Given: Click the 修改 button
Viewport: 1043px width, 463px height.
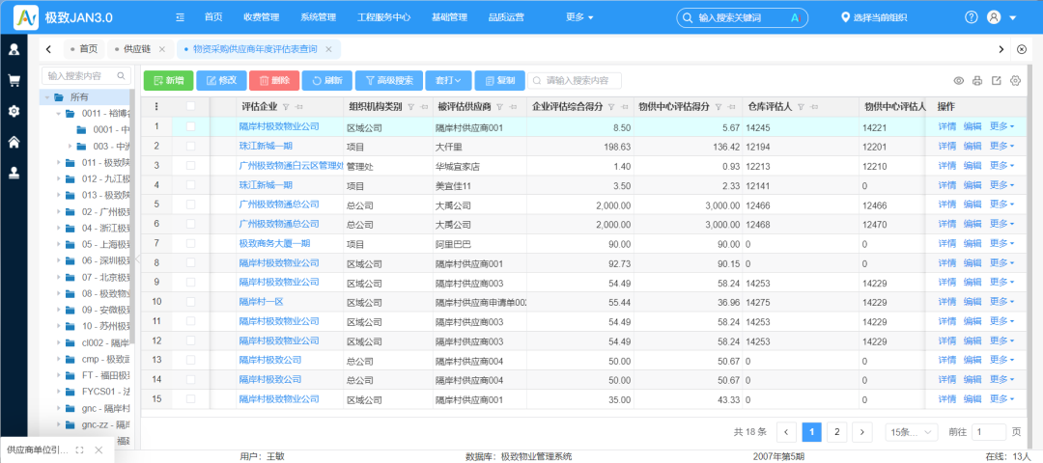Looking at the screenshot, I should click(221, 81).
